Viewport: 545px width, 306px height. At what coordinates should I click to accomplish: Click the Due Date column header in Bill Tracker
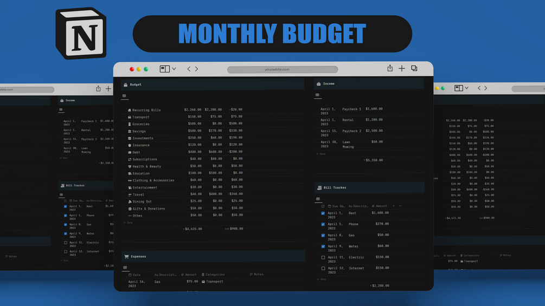click(336, 206)
